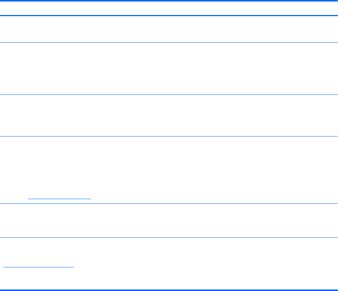Select the fifth empty table row

coord(169,220)
